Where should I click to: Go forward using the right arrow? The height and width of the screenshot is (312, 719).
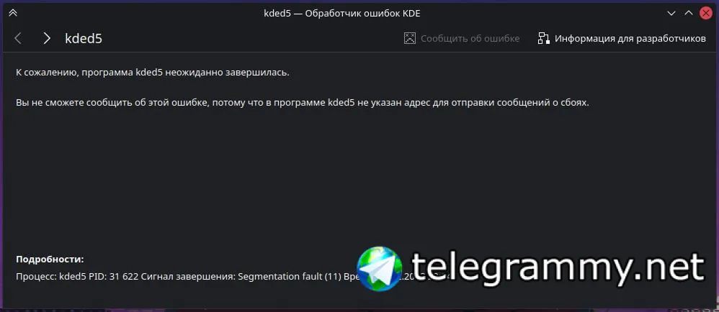(x=46, y=38)
